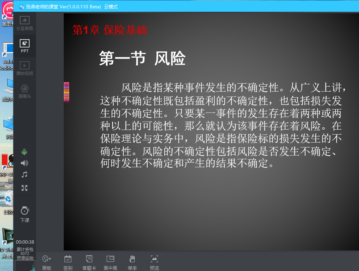The height and width of the screenshot is (271, 359).
Task: Click the classroom app logo in title bar
Action: pos(21,6)
